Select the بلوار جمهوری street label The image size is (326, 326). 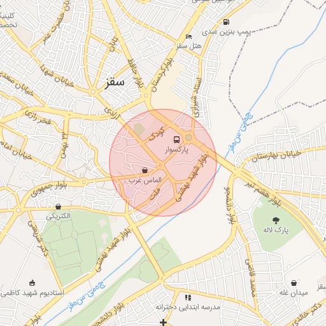coord(49,188)
